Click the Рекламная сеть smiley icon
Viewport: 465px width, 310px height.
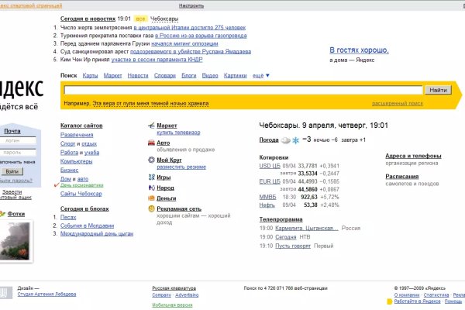[150, 209]
